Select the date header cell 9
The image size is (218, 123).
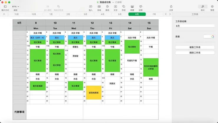point(36,23)
